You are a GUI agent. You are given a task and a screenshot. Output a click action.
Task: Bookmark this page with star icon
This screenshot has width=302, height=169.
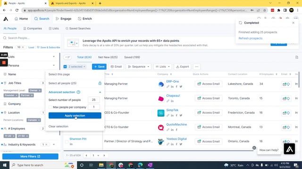pyautogui.click(x=265, y=10)
